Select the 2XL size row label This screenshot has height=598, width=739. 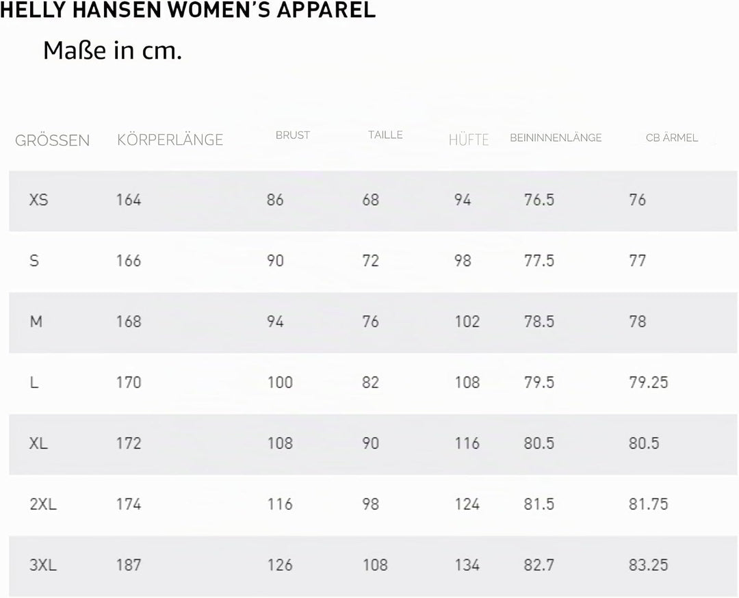pos(43,504)
